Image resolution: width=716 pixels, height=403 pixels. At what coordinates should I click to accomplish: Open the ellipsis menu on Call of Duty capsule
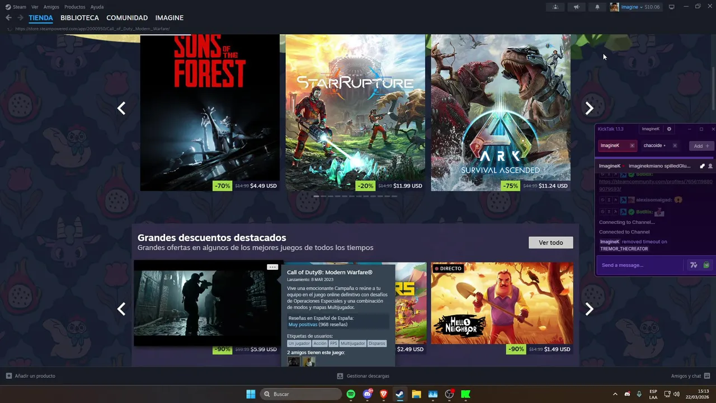click(x=272, y=267)
